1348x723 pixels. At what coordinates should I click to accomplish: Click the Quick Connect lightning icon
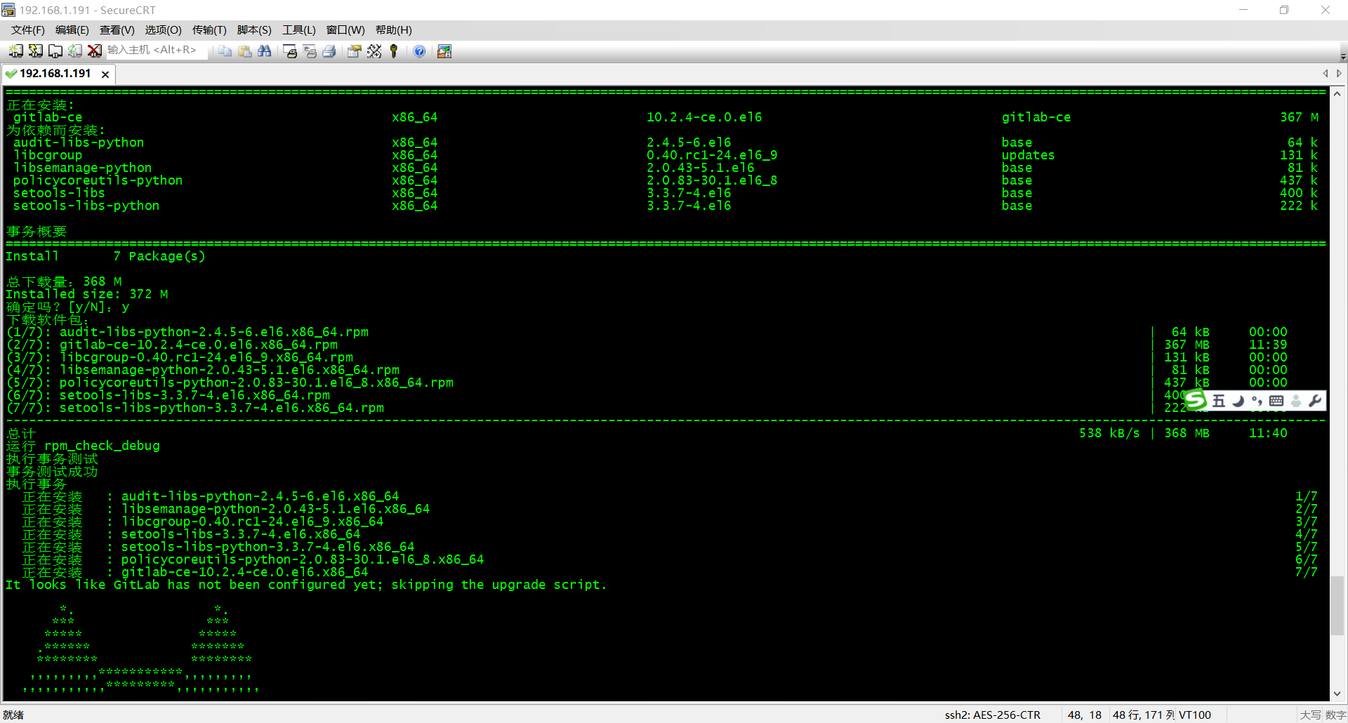click(35, 51)
